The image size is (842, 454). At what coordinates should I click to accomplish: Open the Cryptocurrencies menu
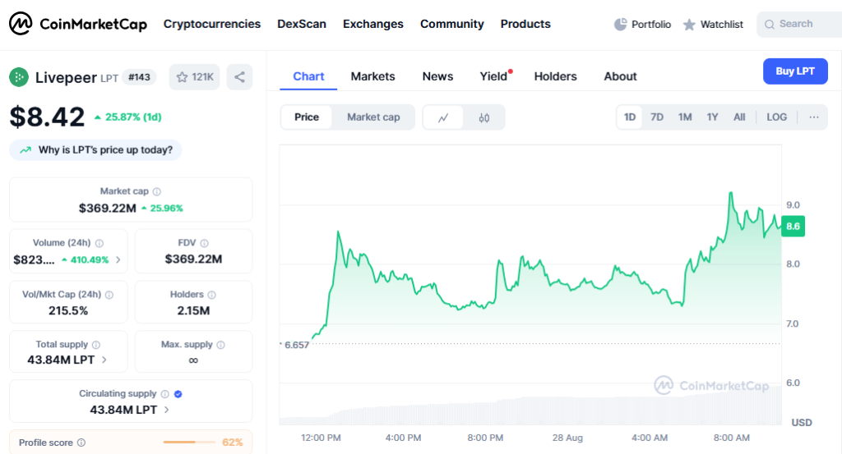point(212,24)
